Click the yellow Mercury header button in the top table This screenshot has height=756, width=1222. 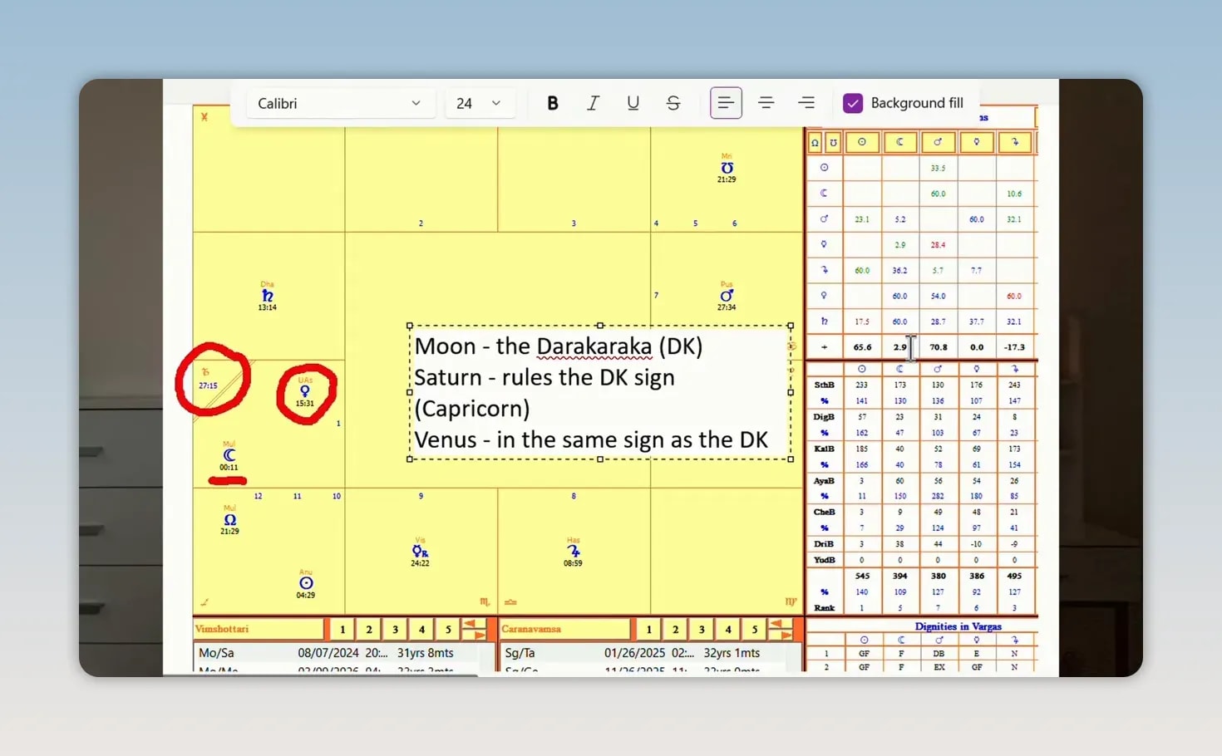pyautogui.click(x=976, y=142)
